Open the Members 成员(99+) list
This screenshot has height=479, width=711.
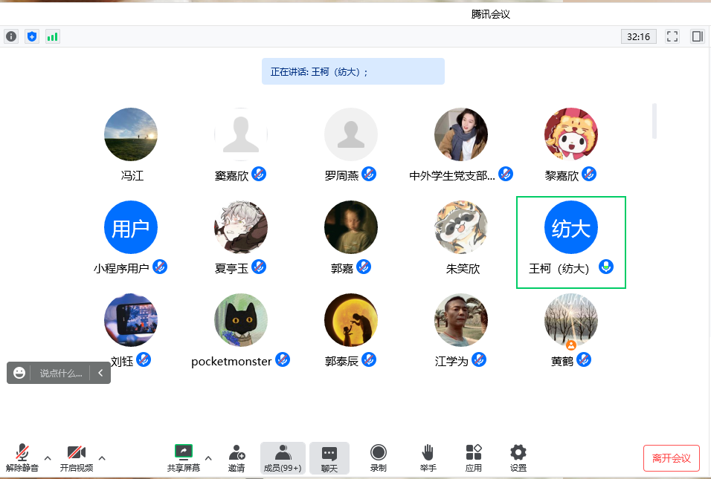coord(283,457)
